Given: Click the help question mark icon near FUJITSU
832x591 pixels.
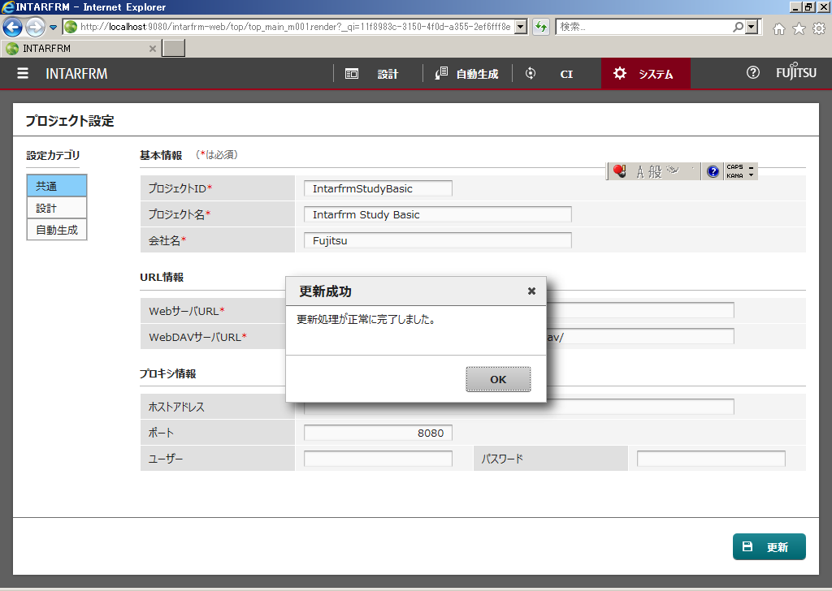Looking at the screenshot, I should coord(752,73).
